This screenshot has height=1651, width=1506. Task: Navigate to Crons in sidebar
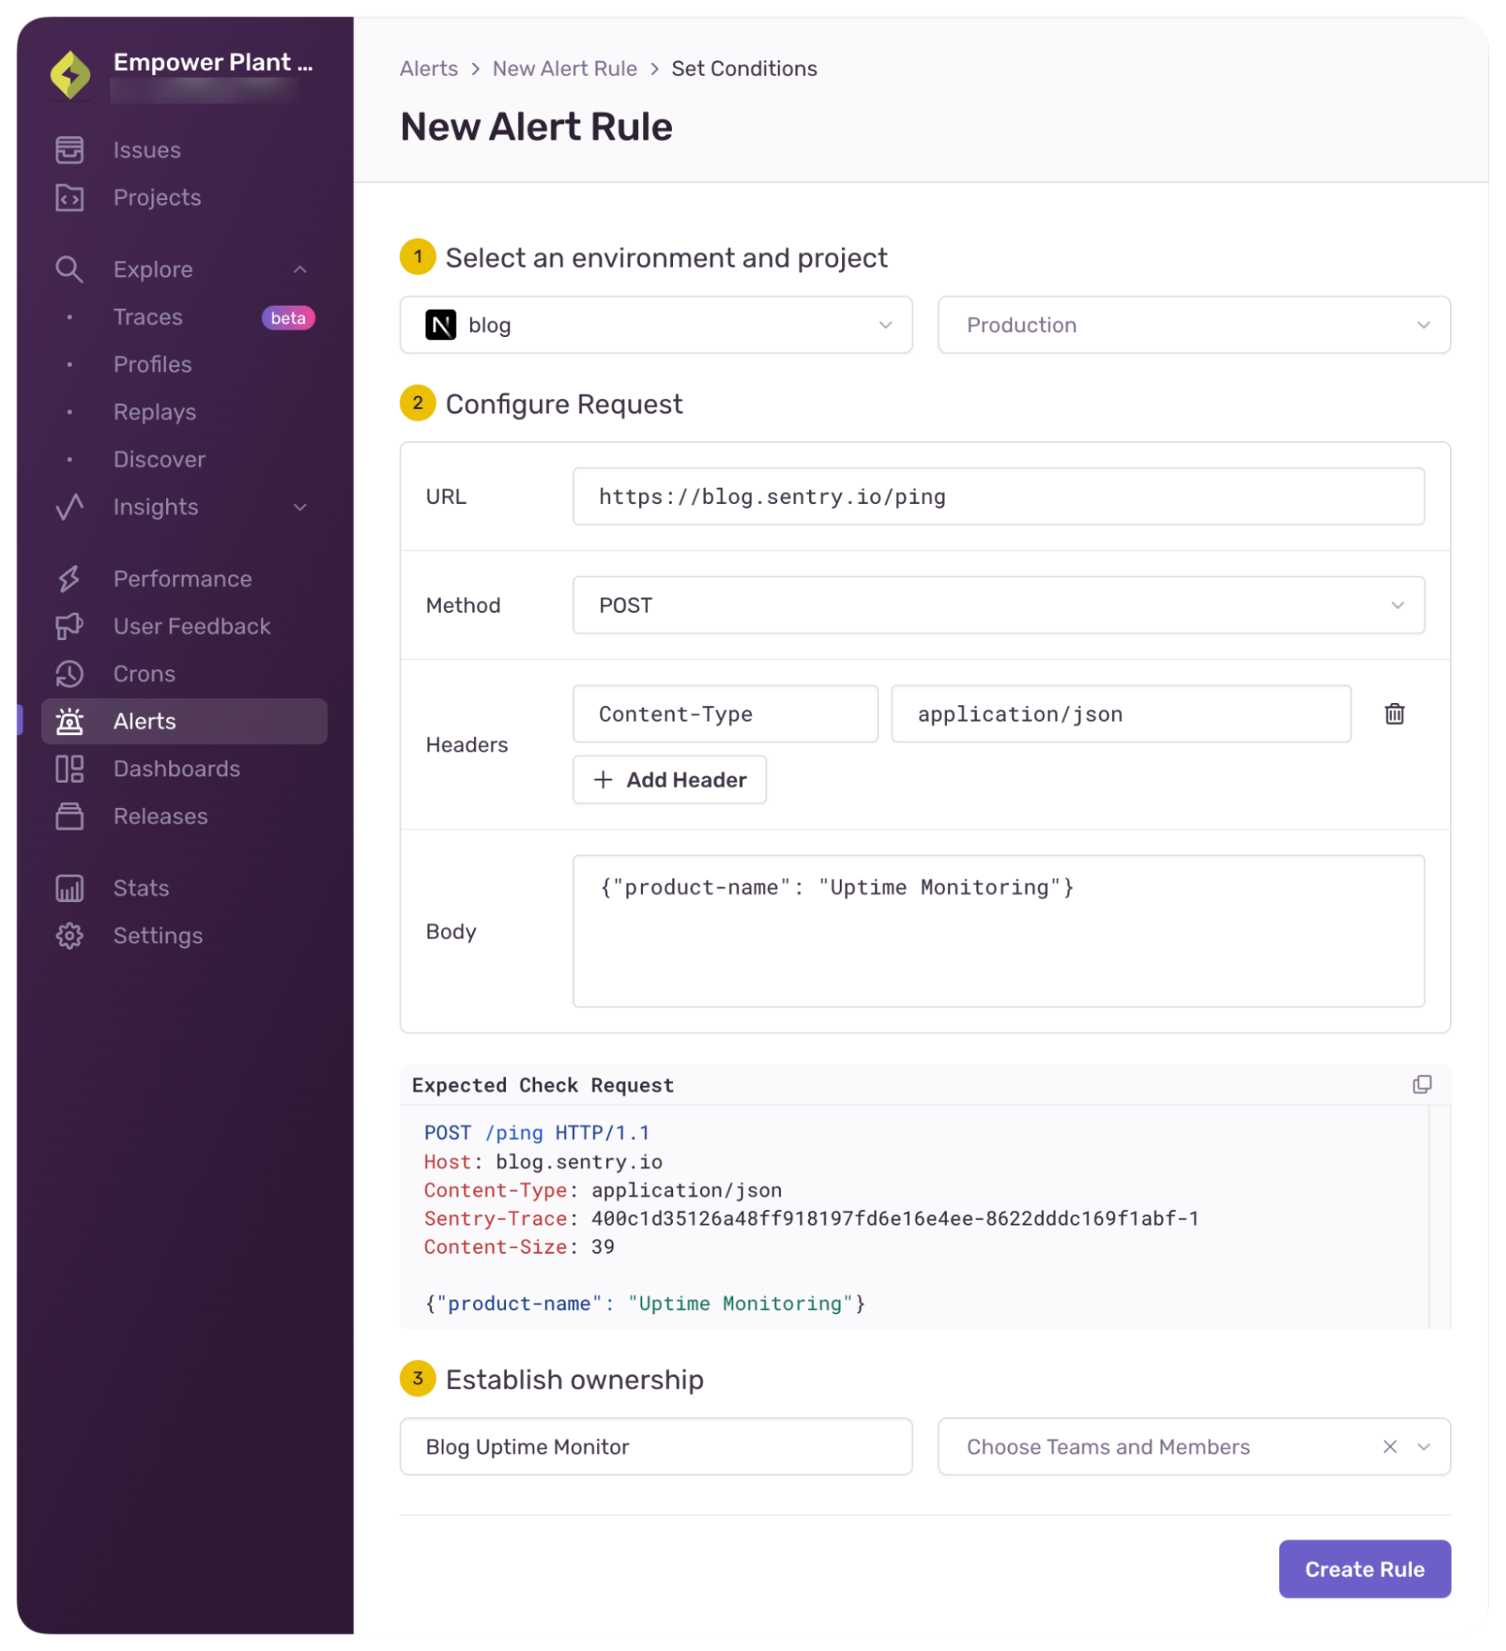point(144,674)
